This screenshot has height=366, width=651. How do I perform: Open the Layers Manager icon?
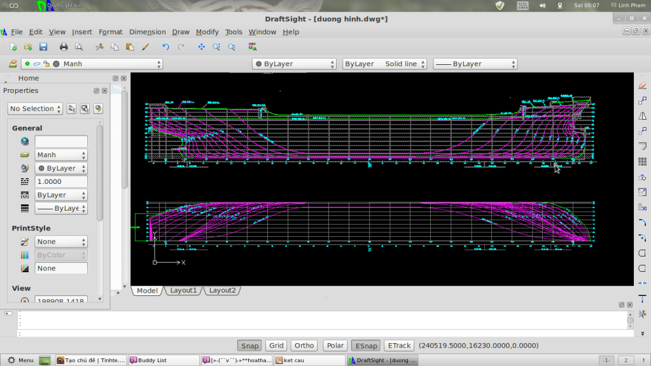pyautogui.click(x=13, y=64)
